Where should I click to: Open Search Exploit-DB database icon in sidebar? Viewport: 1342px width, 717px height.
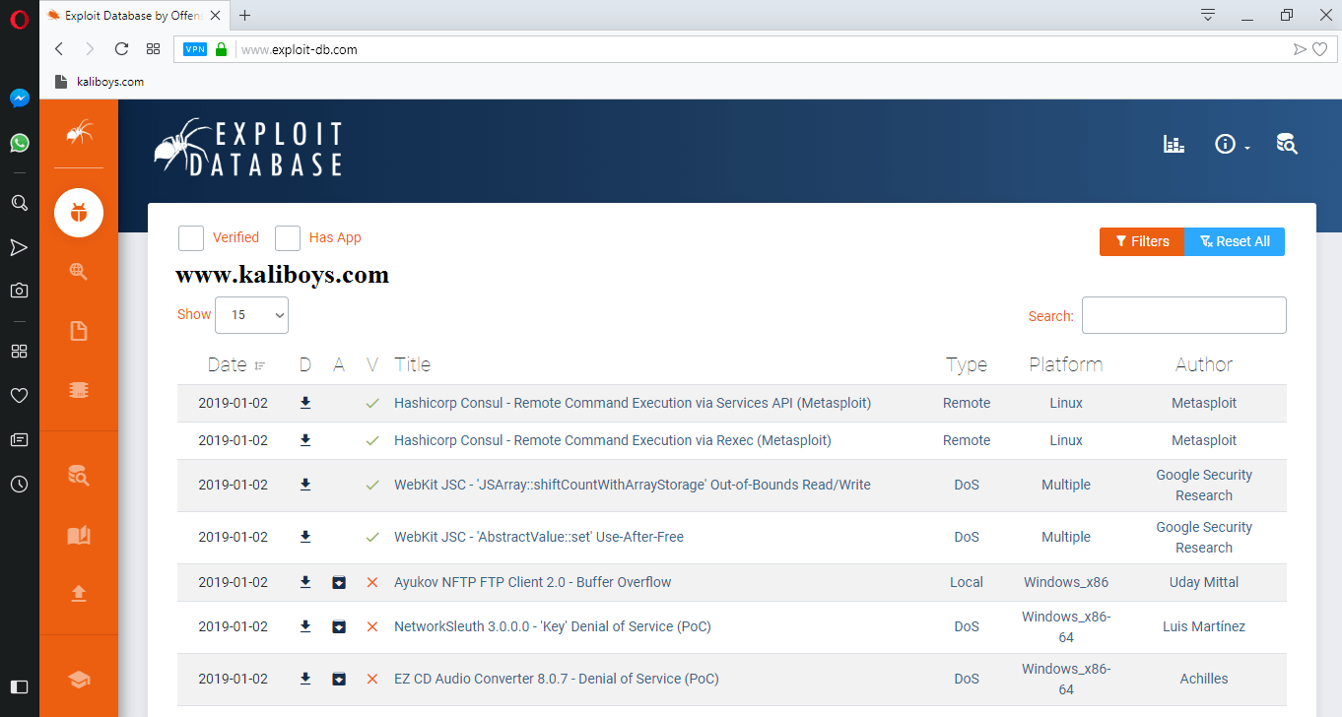[79, 476]
